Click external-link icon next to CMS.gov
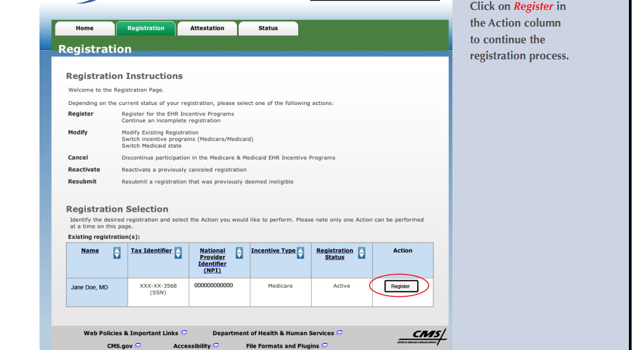632x350 pixels. pyautogui.click(x=138, y=346)
